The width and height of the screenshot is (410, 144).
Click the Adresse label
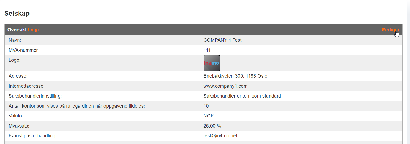coord(18,76)
